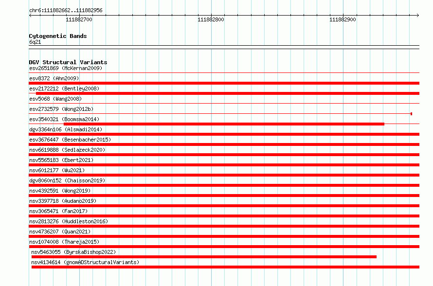This screenshot has width=433, height=286.
Task: Click esv3676447 (Besenbacher2015) label
Action: [x=70, y=140]
